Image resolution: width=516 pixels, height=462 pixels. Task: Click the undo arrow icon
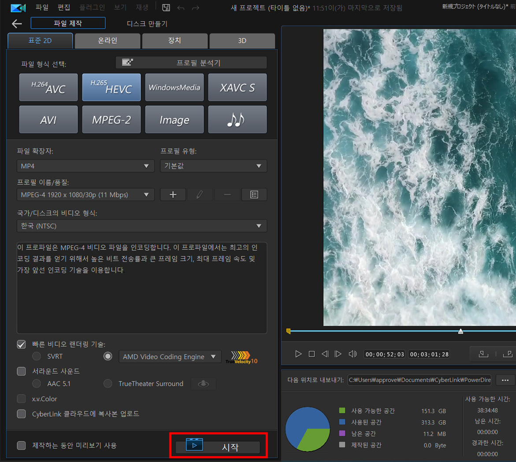click(181, 7)
